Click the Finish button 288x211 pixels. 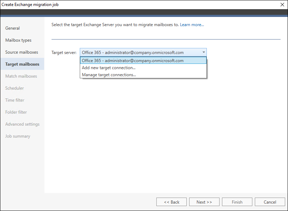(x=237, y=202)
